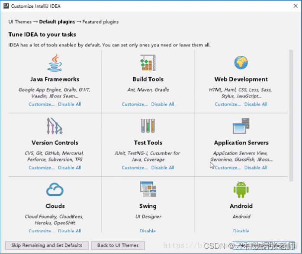Viewport: 302px width, 254px height.
Task: Click the IntelliJ IDEA title bar logo
Action: click(6, 6)
